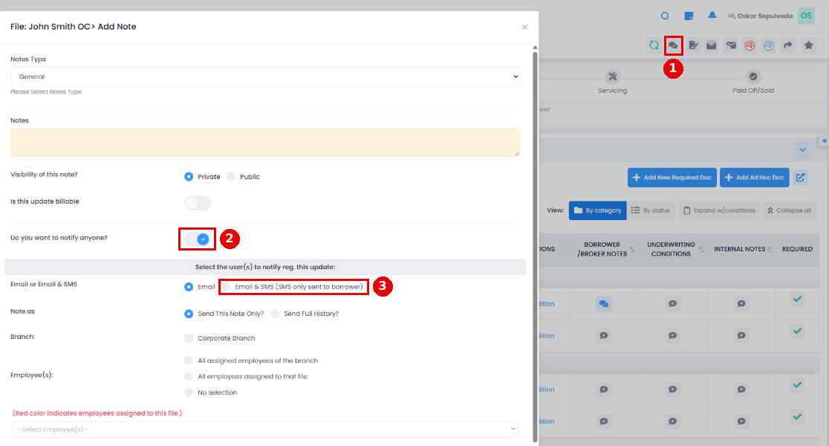Viewport: 829px width, 446px height.
Task: Click the share forward arrow icon
Action: point(787,45)
